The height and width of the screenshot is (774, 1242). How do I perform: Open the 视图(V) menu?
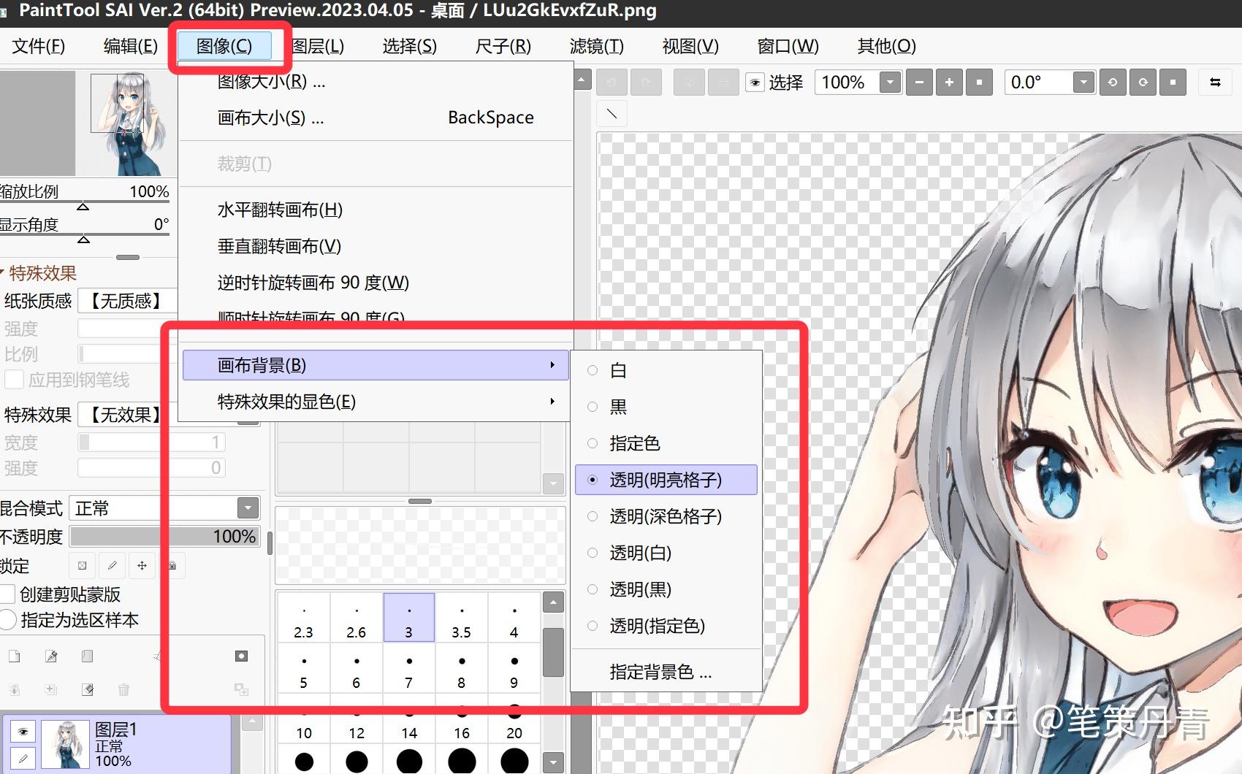click(x=690, y=46)
